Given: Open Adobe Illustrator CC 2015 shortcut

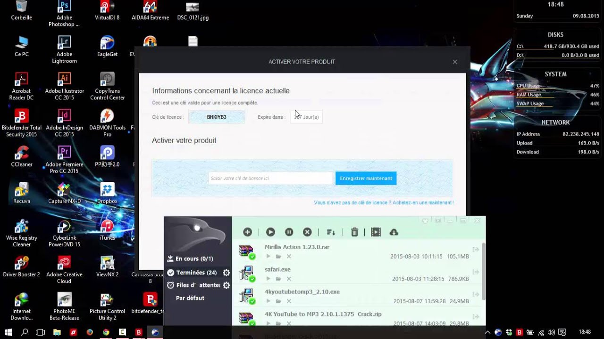Looking at the screenshot, I should point(64,86).
